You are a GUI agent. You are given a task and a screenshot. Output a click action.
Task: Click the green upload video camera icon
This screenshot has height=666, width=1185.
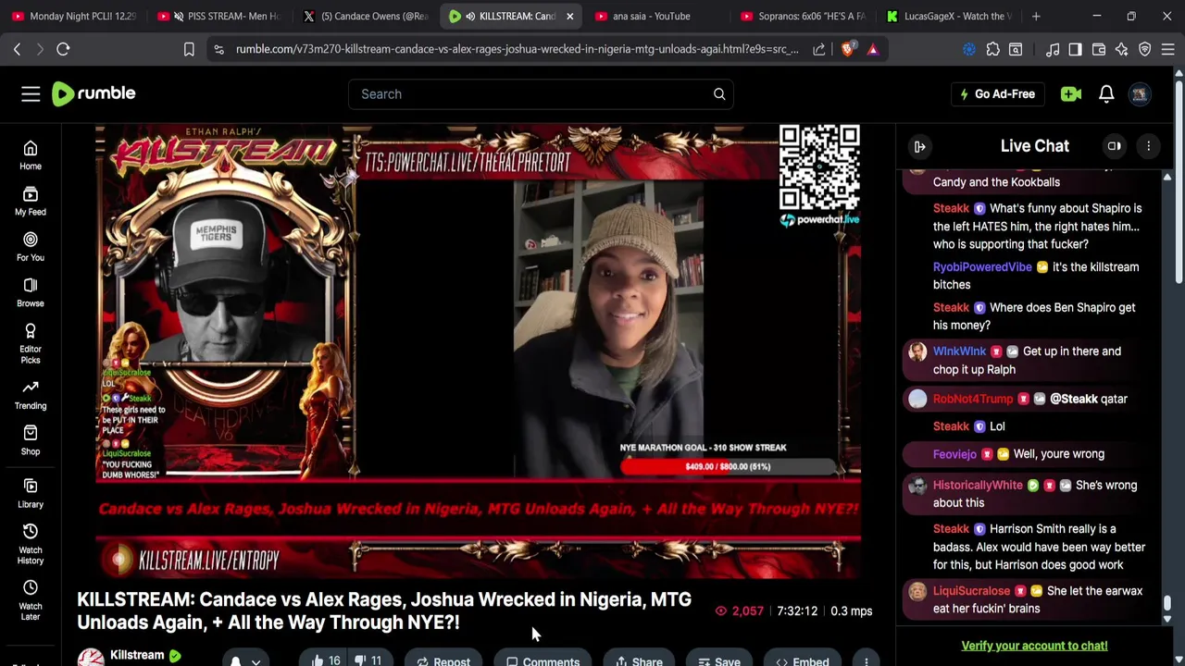pyautogui.click(x=1071, y=93)
